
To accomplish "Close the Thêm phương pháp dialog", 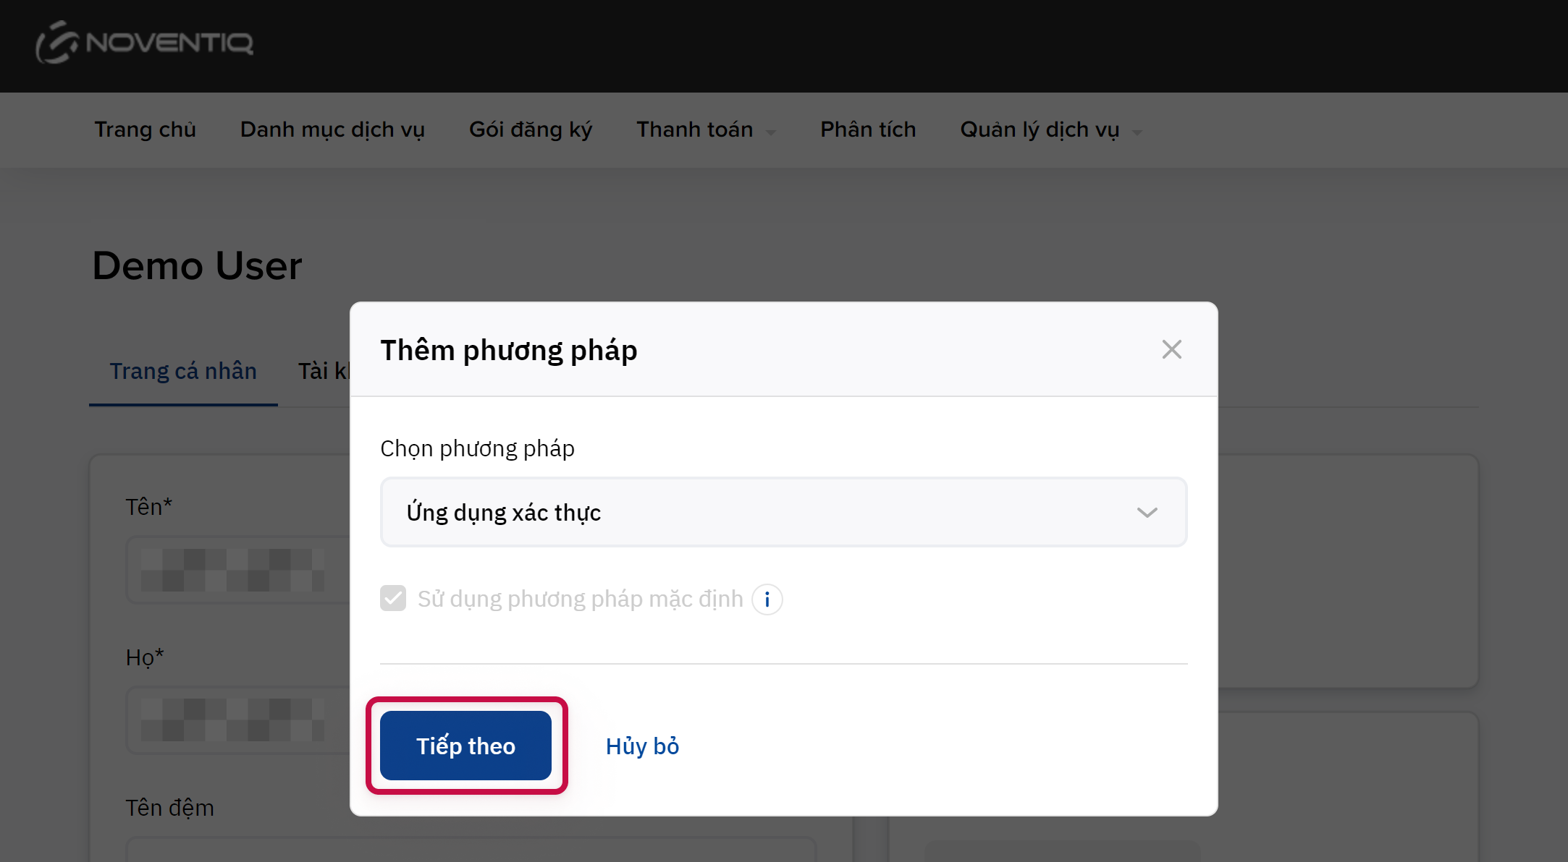I will tap(1171, 349).
